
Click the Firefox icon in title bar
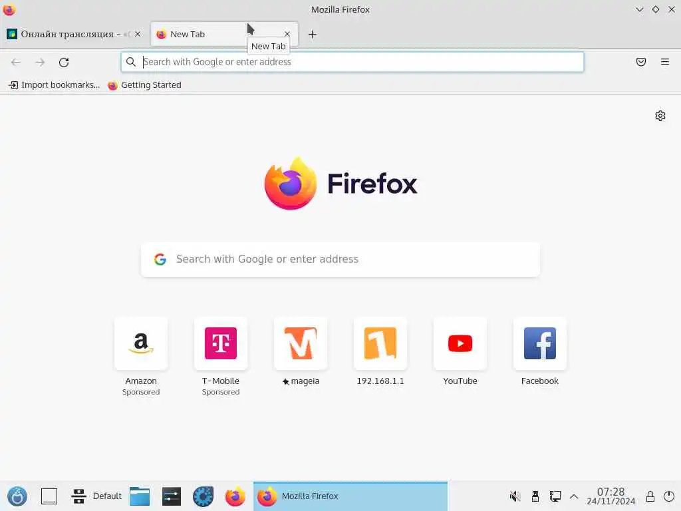9,9
